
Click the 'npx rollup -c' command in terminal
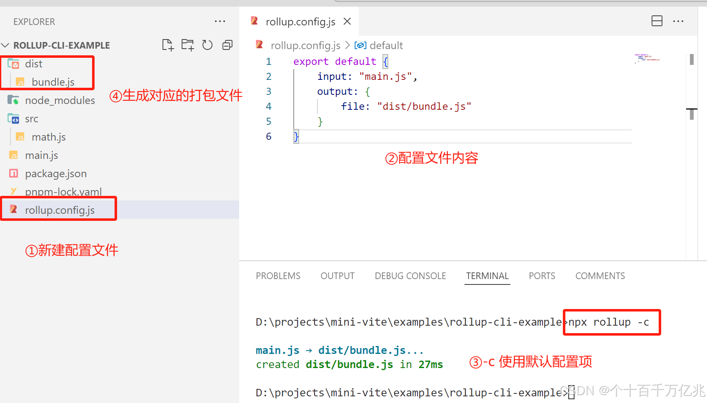[x=609, y=322]
